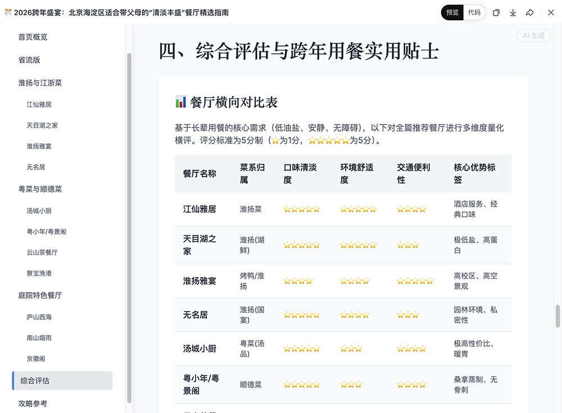Open the 天目湖之家 entry
Viewport: 562px width, 413px height.
click(46, 125)
